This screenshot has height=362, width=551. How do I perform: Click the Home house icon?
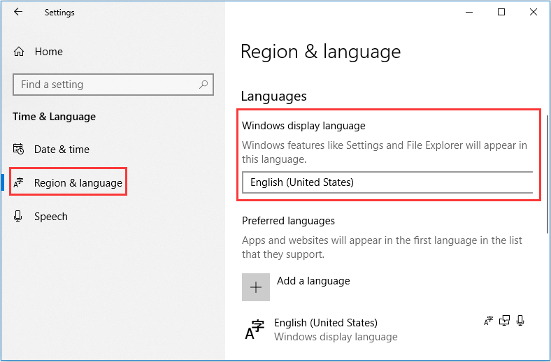click(x=19, y=52)
